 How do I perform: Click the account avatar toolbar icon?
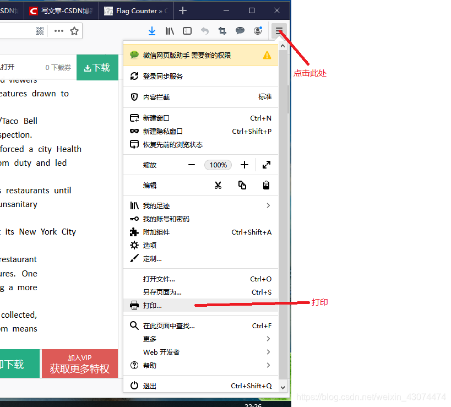point(258,30)
